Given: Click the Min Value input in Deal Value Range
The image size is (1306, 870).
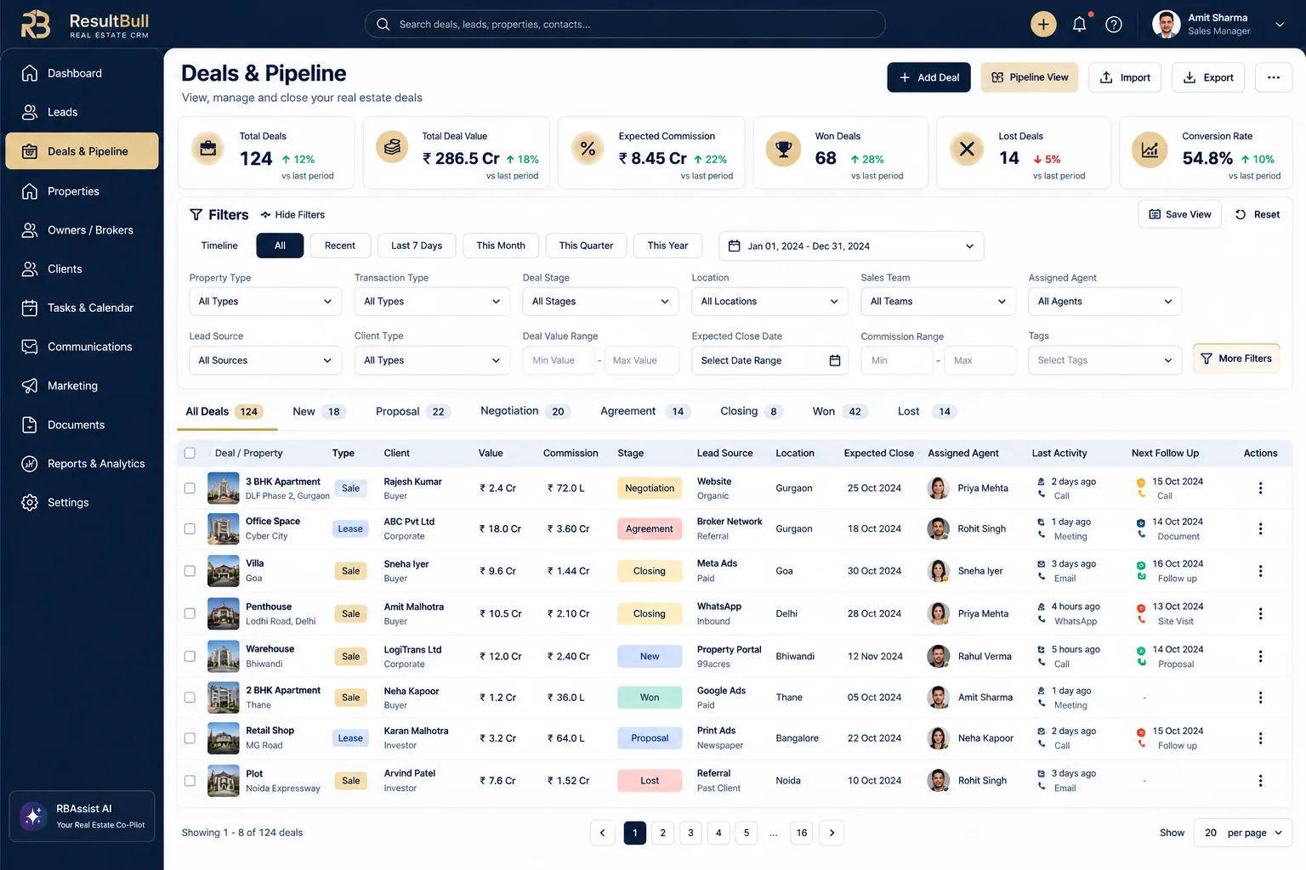Looking at the screenshot, I should (558, 360).
